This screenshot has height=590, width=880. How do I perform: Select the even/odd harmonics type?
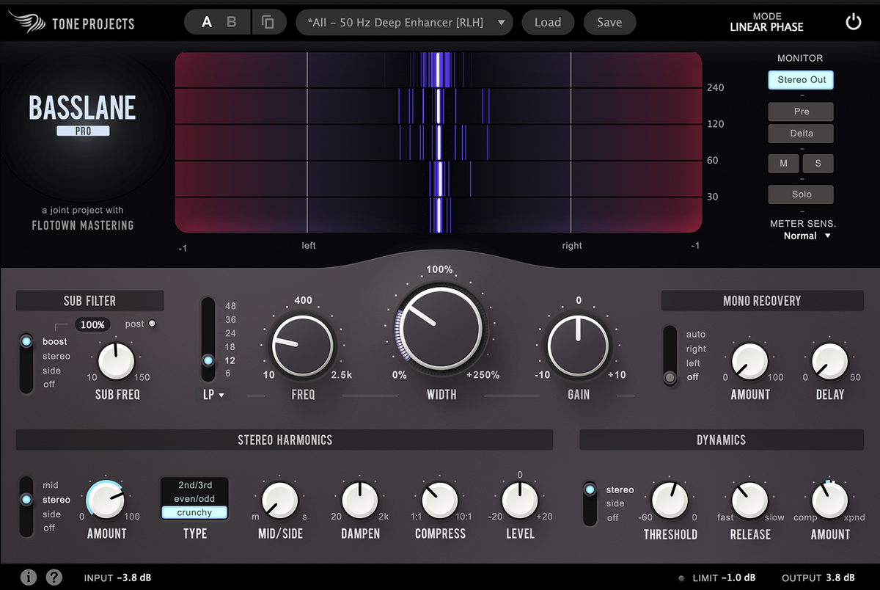click(195, 499)
